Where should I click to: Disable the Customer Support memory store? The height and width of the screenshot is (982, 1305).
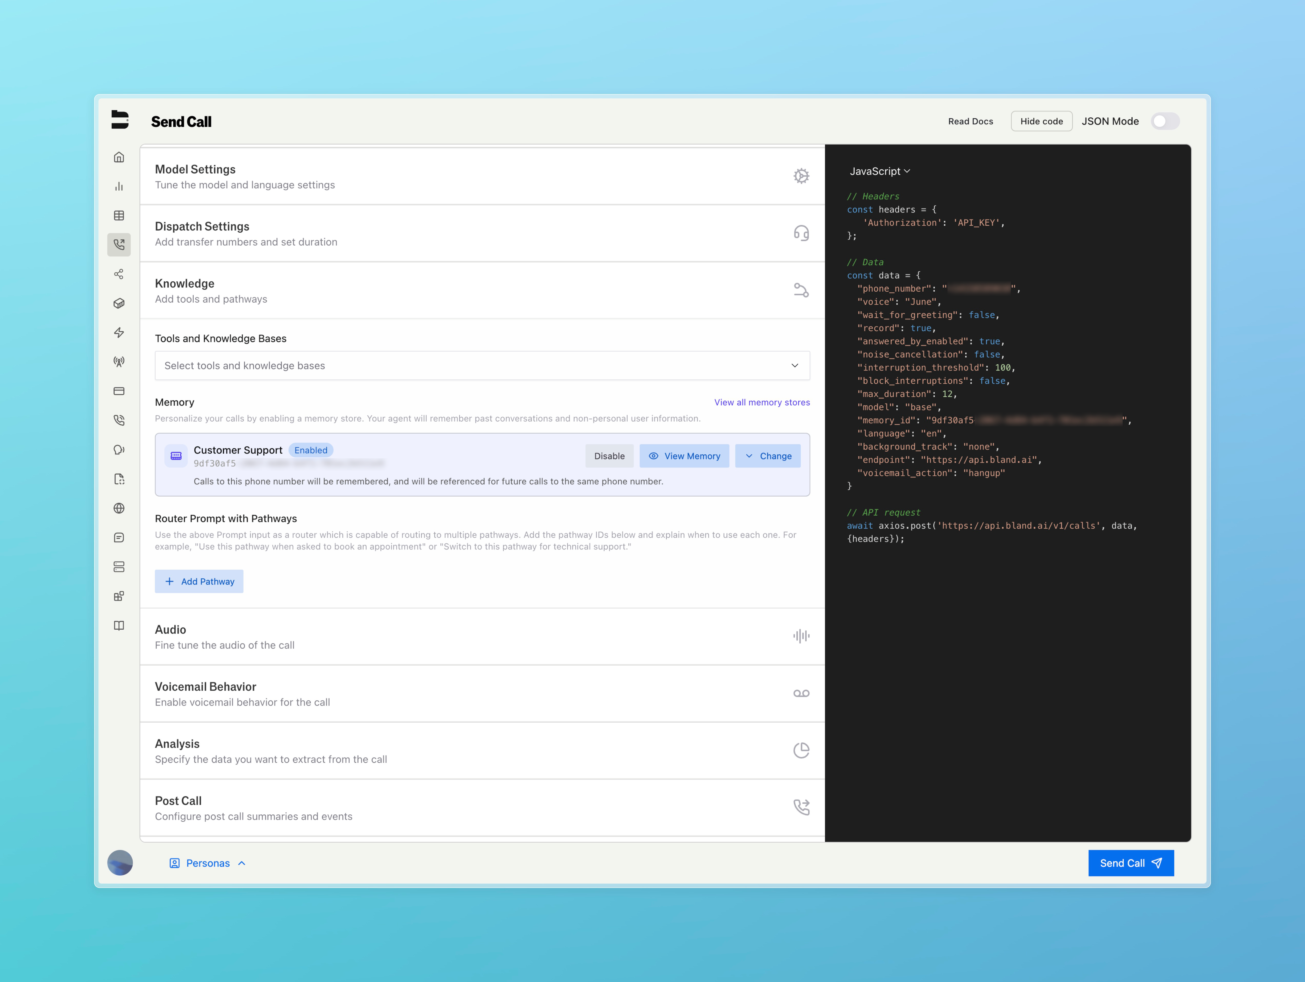coord(609,456)
